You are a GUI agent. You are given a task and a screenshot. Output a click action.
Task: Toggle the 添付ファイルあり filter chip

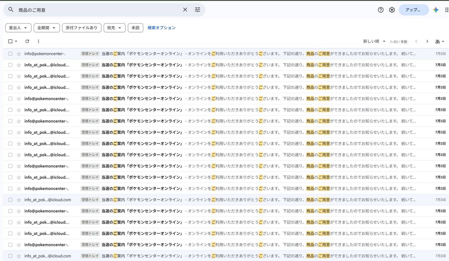click(x=82, y=28)
